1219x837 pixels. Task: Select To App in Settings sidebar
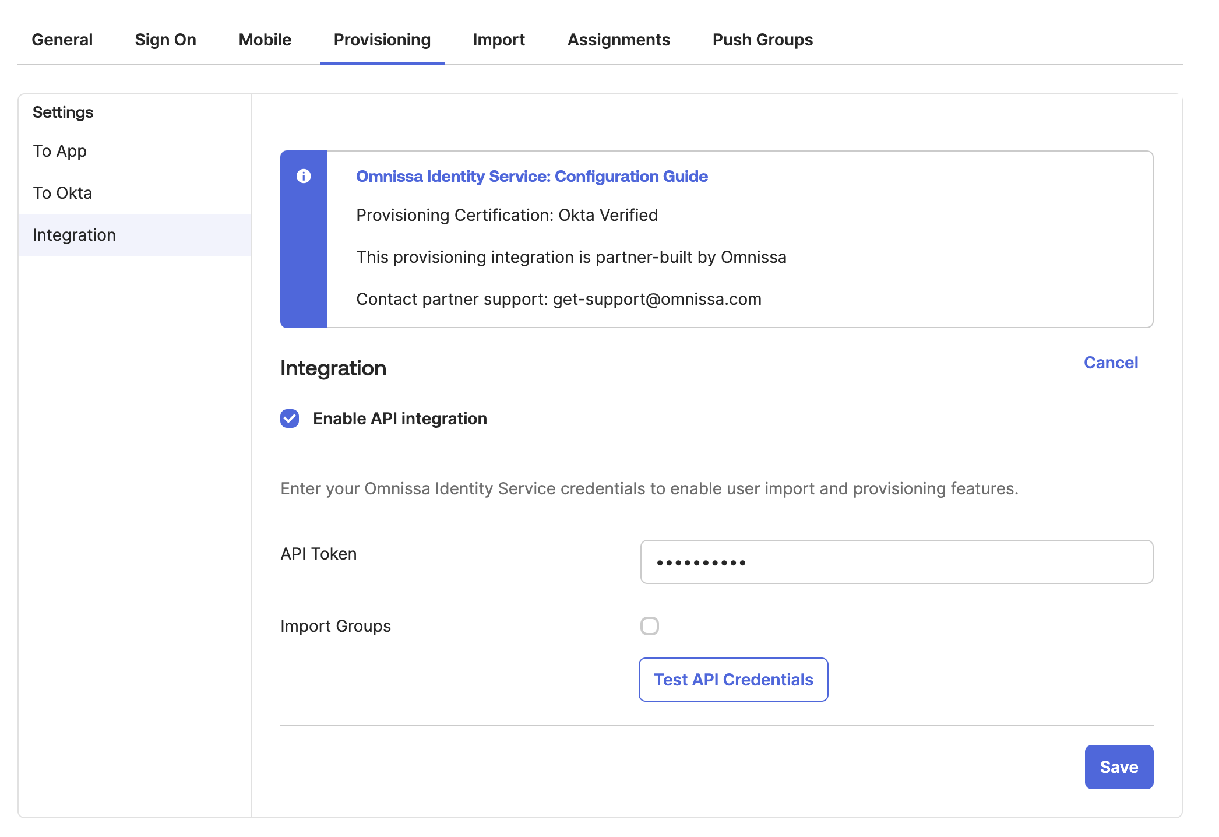point(135,151)
